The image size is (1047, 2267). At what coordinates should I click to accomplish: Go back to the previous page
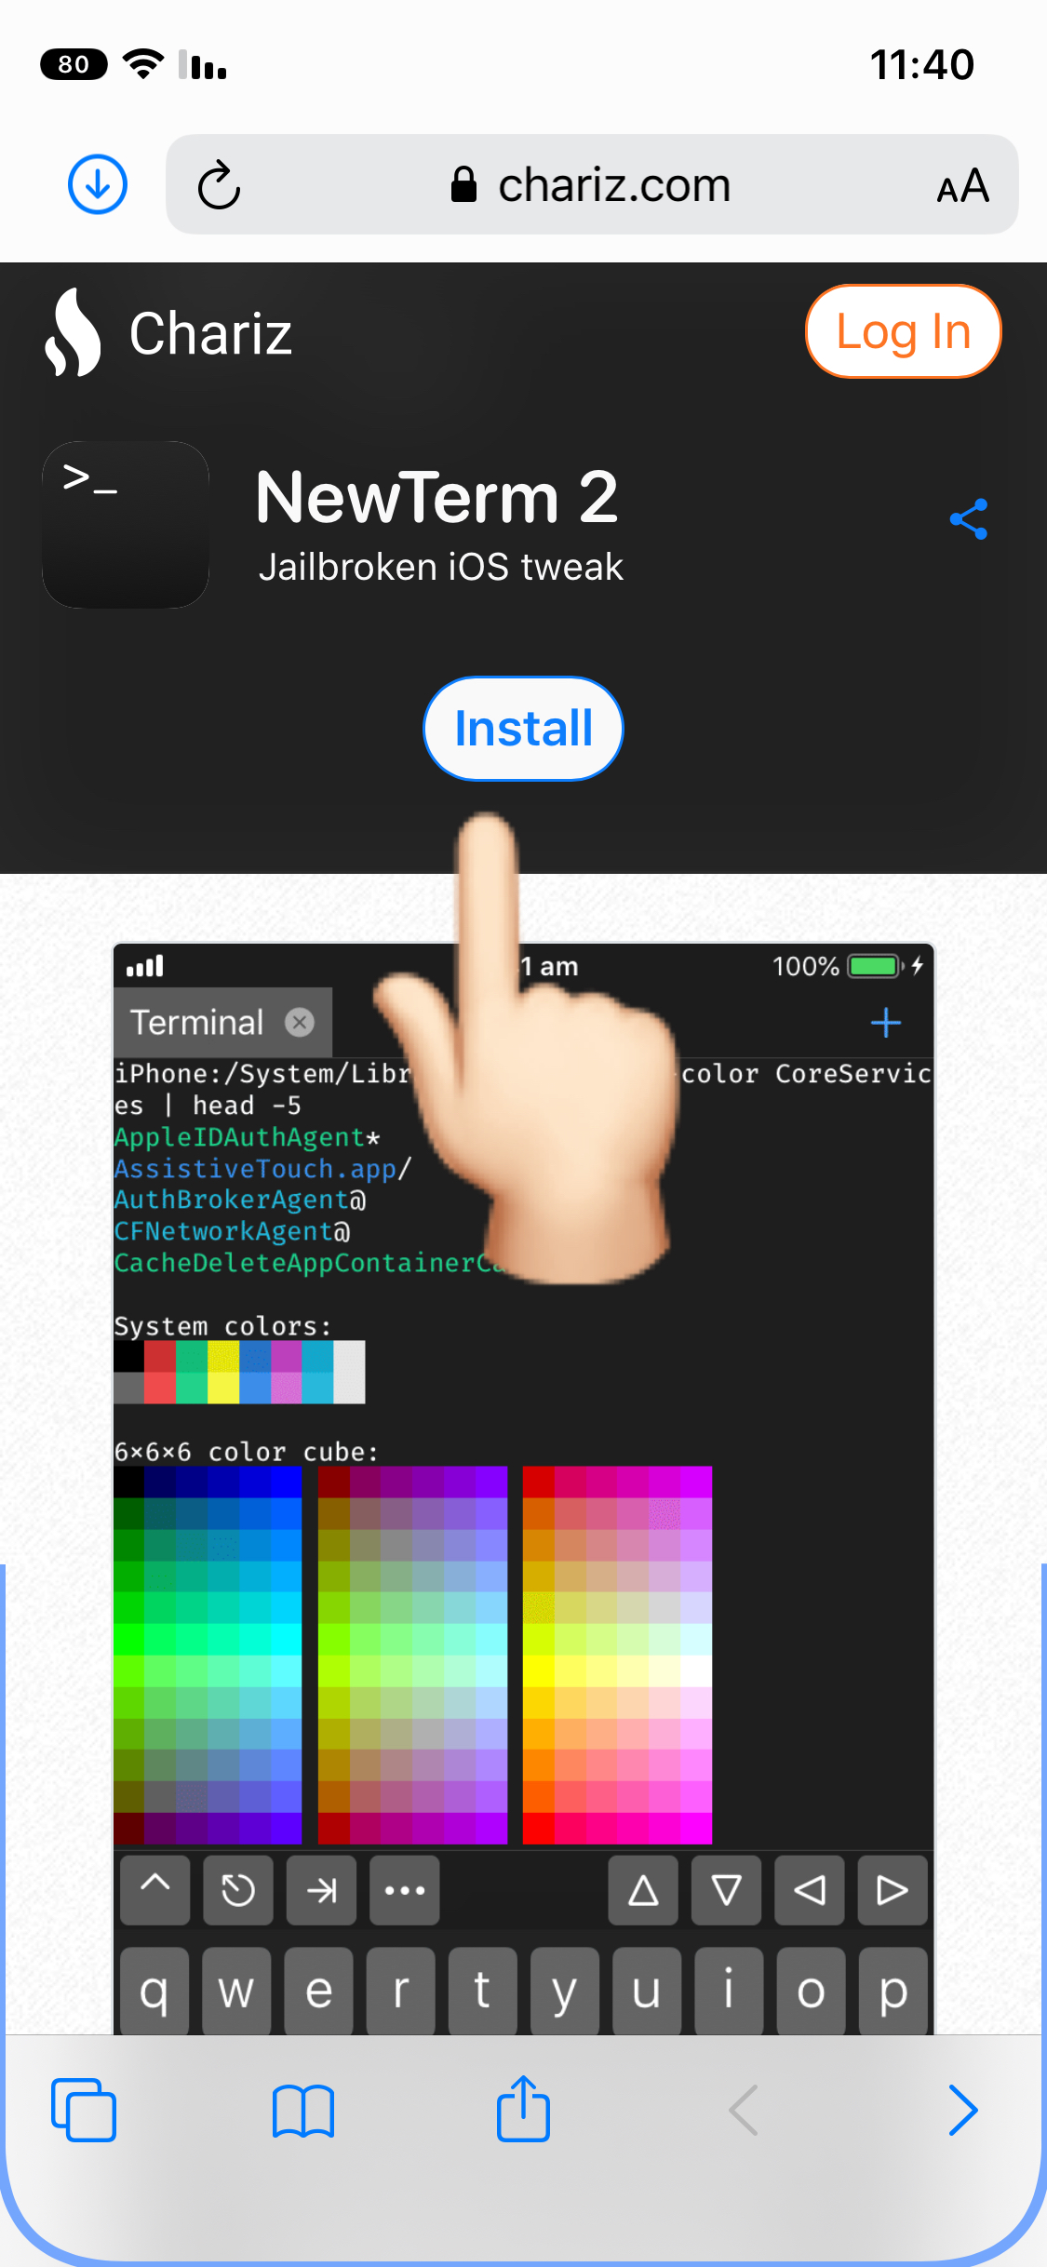point(744,2110)
